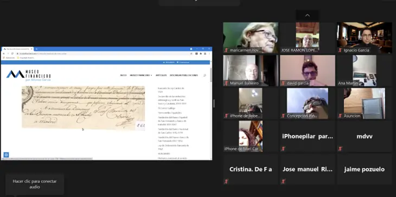The height and width of the screenshot is (197, 396).
Task: Open INICIO menu item on Museo Financiero site
Action: click(123, 75)
